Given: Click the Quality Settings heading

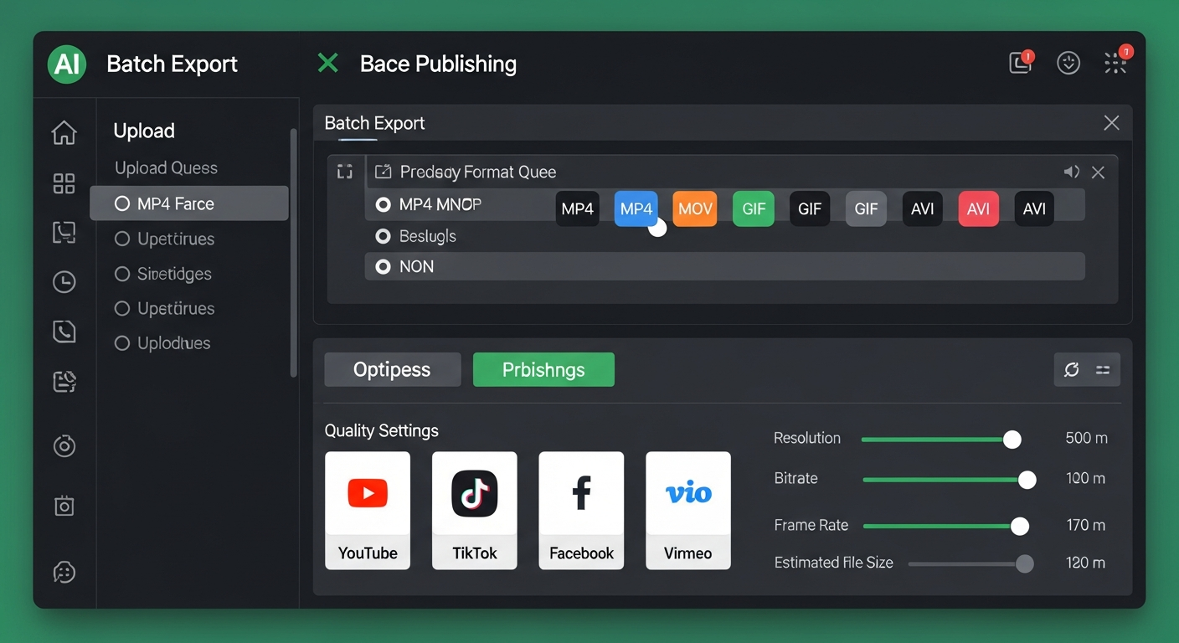Looking at the screenshot, I should click(x=381, y=430).
